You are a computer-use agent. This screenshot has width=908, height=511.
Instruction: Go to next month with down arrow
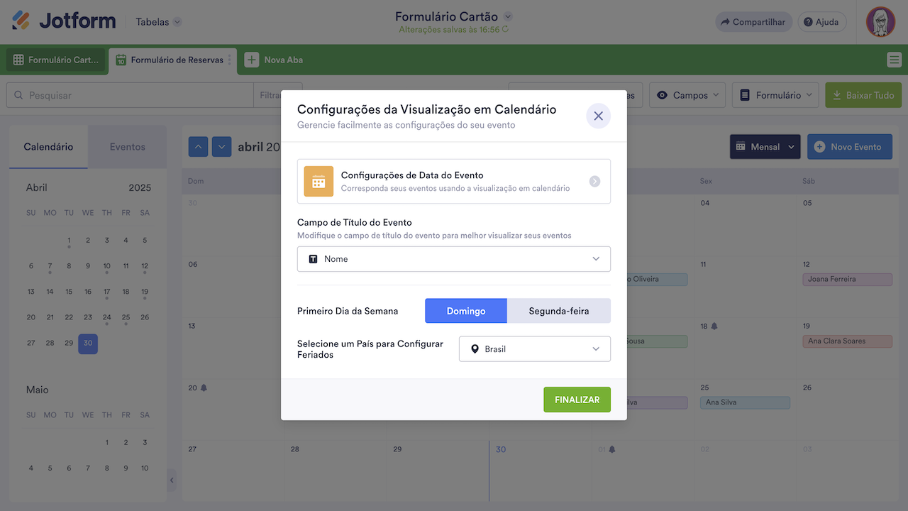pos(222,147)
